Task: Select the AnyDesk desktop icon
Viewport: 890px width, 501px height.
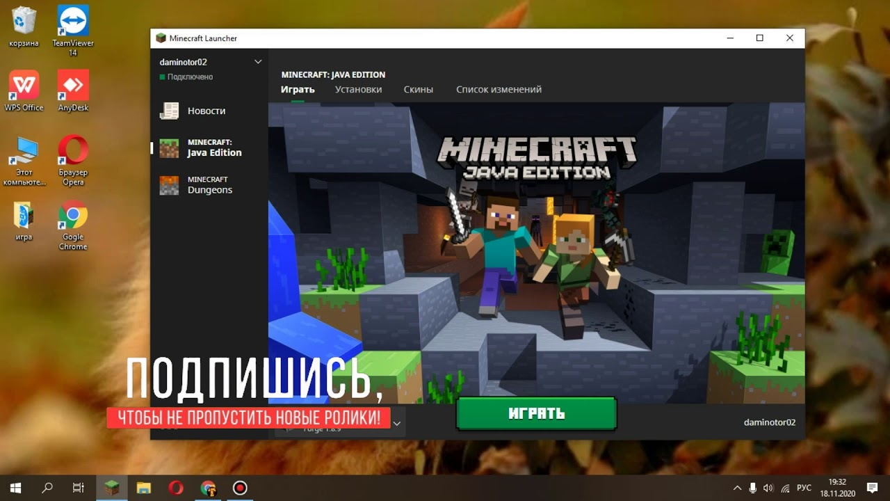Action: pyautogui.click(x=72, y=90)
